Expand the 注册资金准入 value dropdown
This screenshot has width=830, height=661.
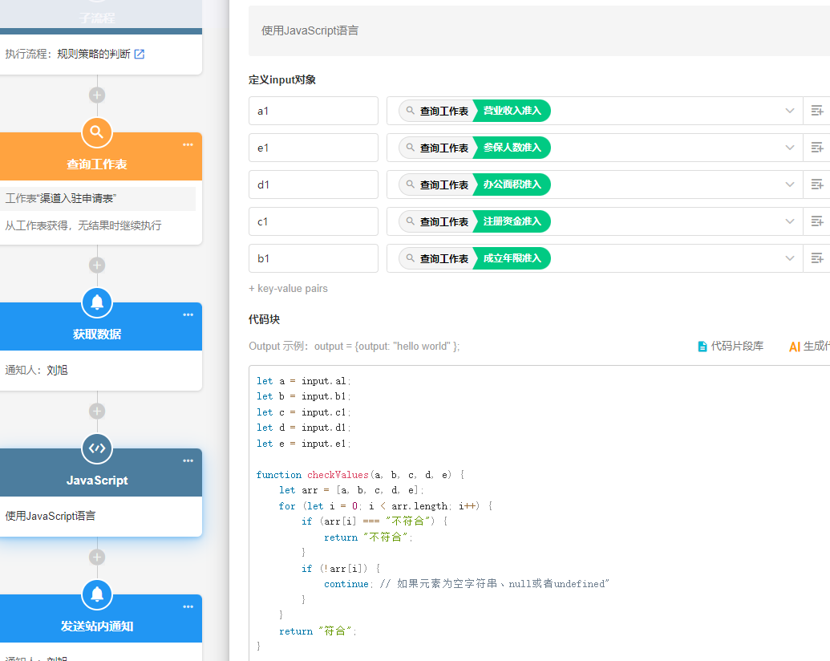click(789, 221)
